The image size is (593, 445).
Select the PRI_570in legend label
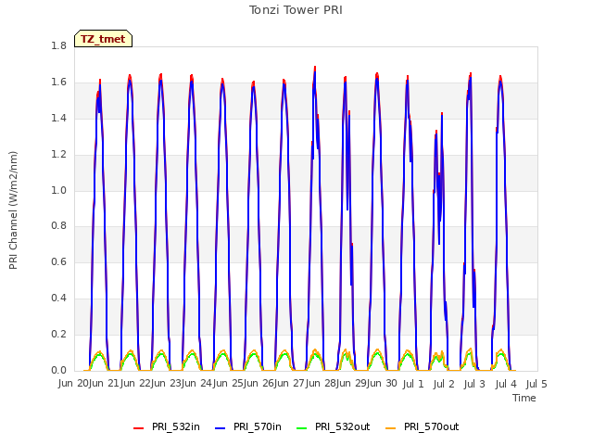click(258, 426)
